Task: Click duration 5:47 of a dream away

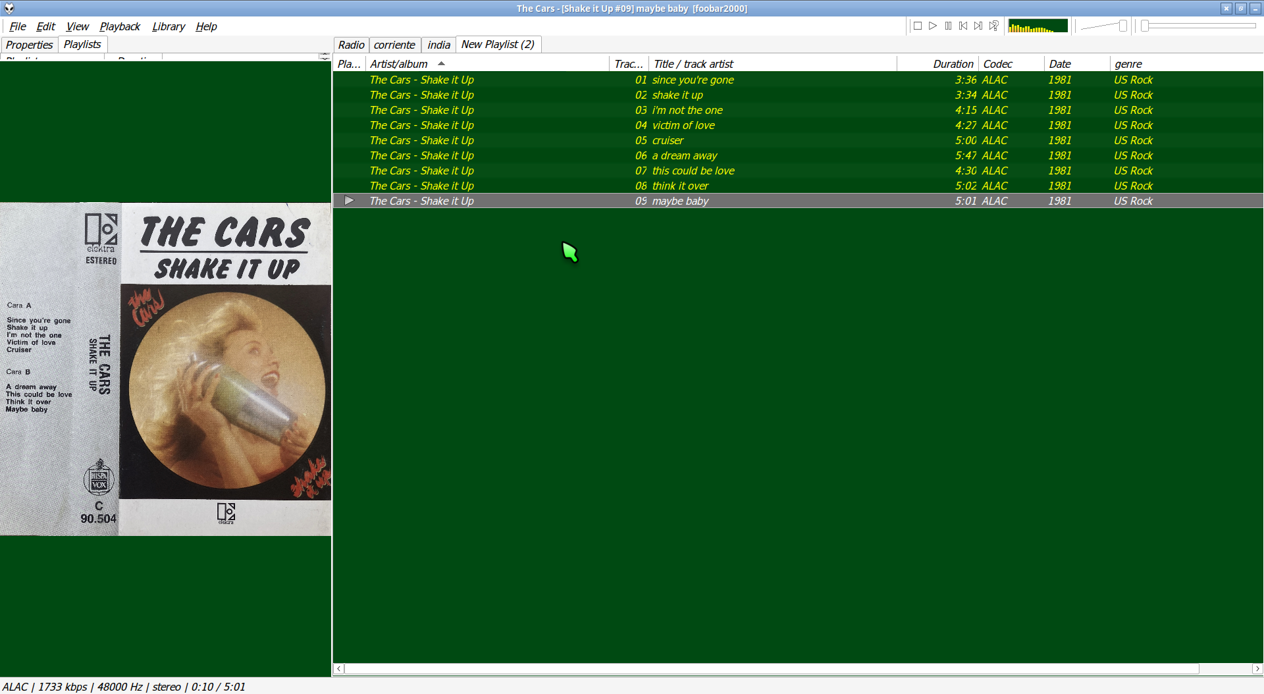Action: pos(966,155)
